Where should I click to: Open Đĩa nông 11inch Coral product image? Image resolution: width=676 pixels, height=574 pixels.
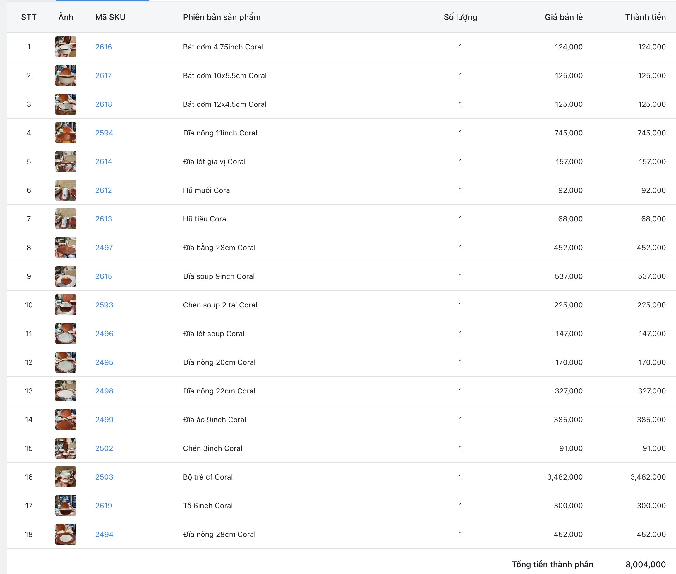click(66, 133)
